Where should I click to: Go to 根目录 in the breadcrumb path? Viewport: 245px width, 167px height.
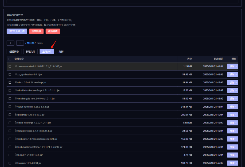(x=30, y=43)
